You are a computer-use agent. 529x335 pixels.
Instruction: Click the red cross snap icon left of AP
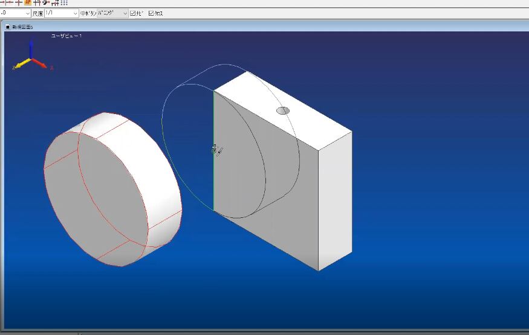pos(19,2)
